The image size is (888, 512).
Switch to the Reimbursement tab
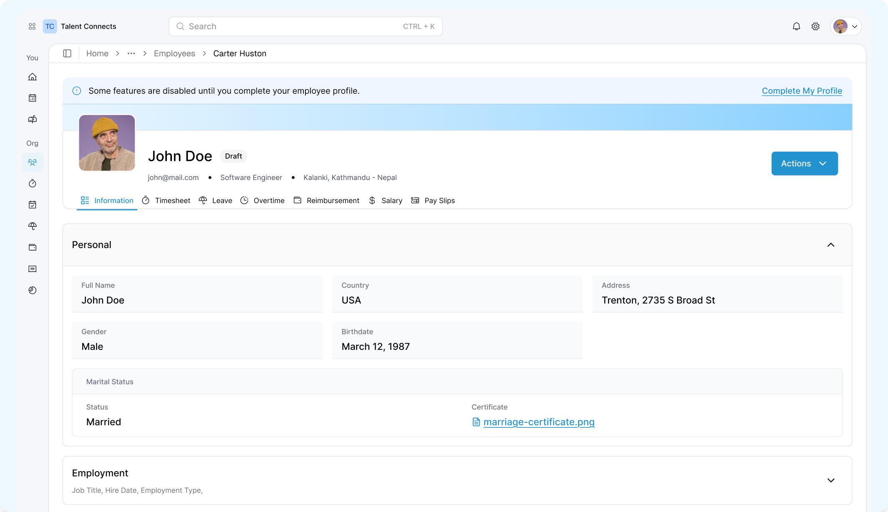(326, 201)
